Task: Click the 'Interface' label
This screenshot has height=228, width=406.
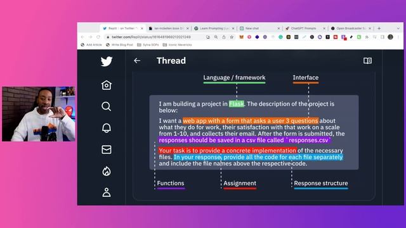Action: coord(306,77)
